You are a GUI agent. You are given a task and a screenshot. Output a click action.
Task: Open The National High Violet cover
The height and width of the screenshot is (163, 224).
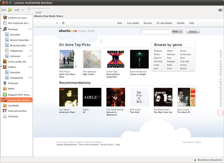click(x=92, y=59)
